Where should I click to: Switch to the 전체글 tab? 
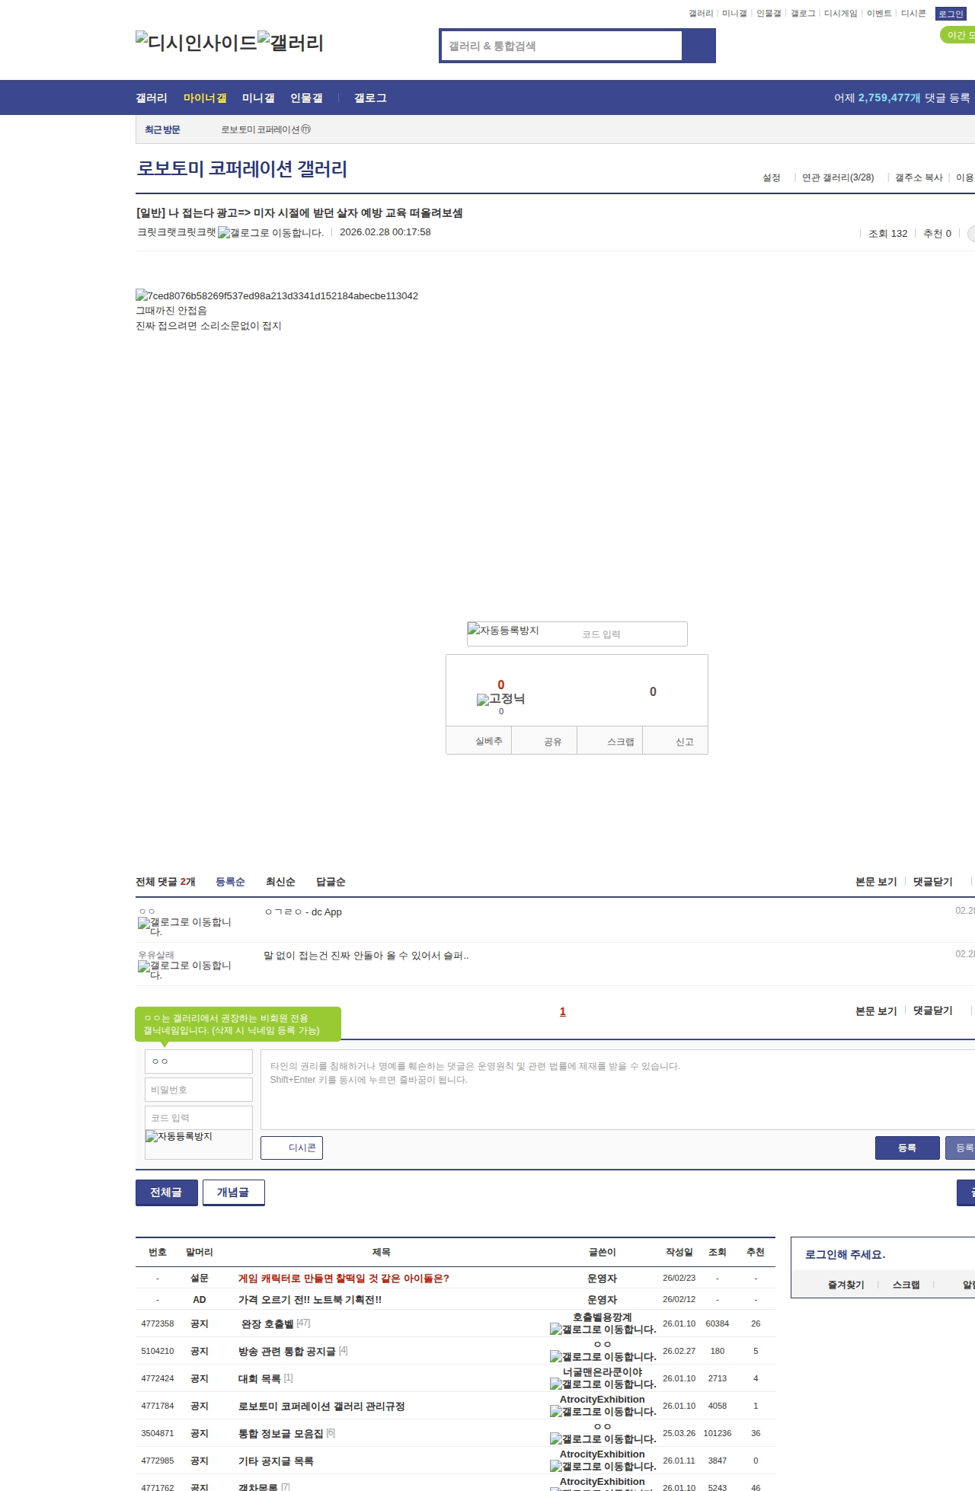tap(166, 1192)
